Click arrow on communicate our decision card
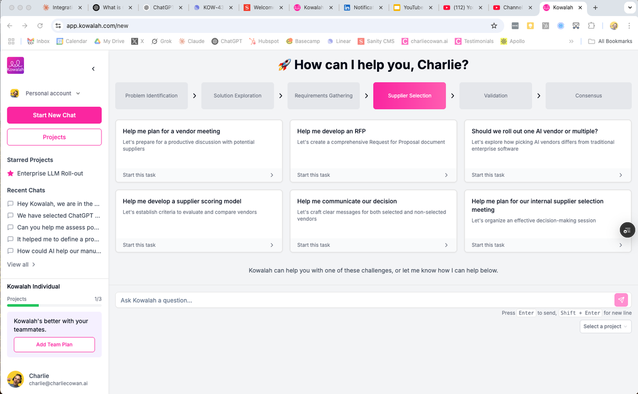 tap(446, 245)
